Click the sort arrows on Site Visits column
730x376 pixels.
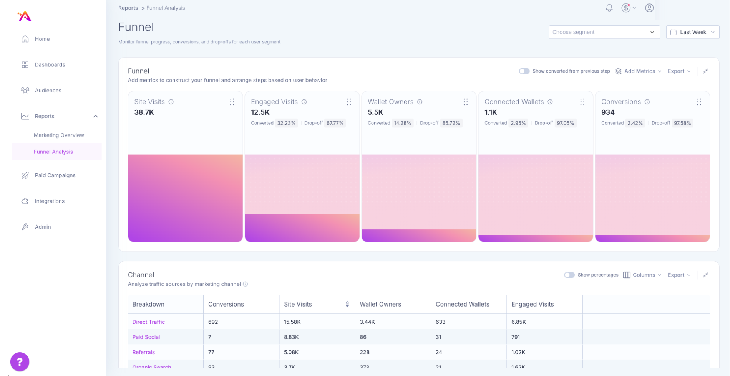pos(347,304)
